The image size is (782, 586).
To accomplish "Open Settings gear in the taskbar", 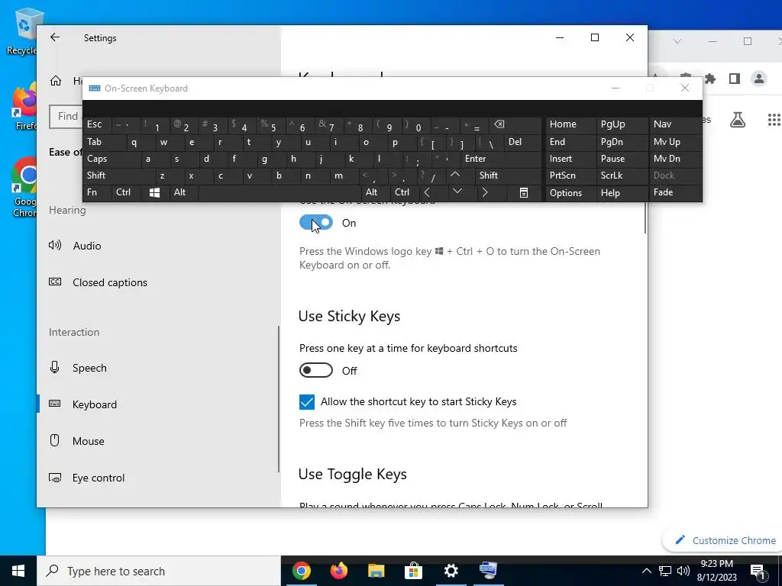I will coord(451,571).
